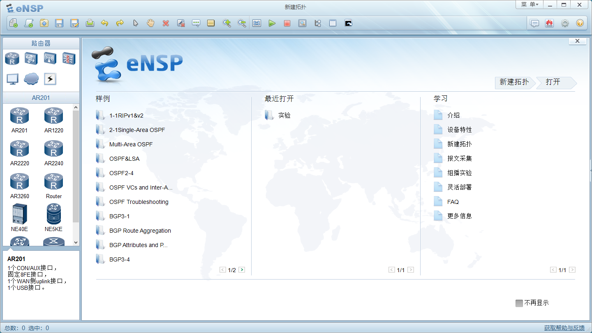Open eNSP settings via the gear icon
The image size is (592, 333).
(x=564, y=23)
